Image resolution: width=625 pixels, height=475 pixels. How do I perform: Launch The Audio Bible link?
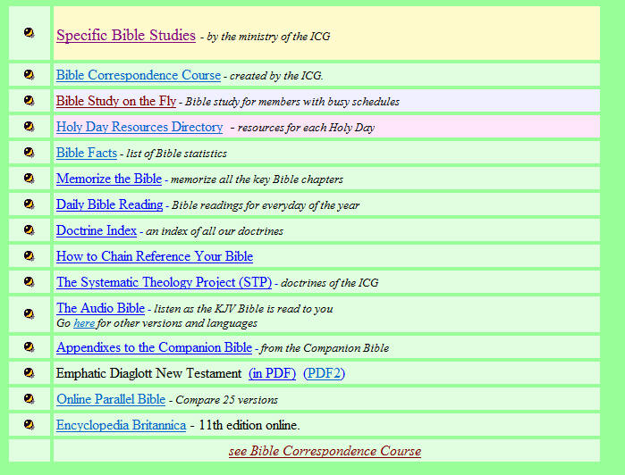[100, 308]
